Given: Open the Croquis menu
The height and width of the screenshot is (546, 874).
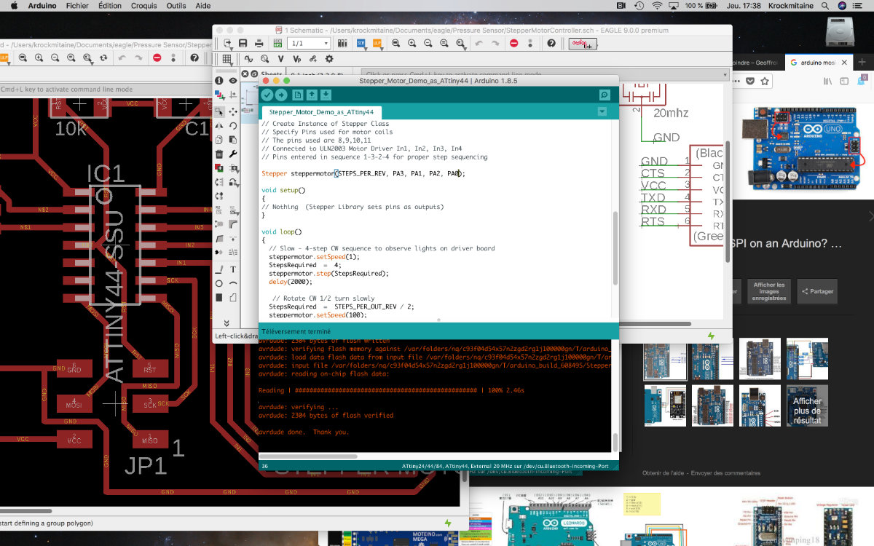Looking at the screenshot, I should point(146,6).
